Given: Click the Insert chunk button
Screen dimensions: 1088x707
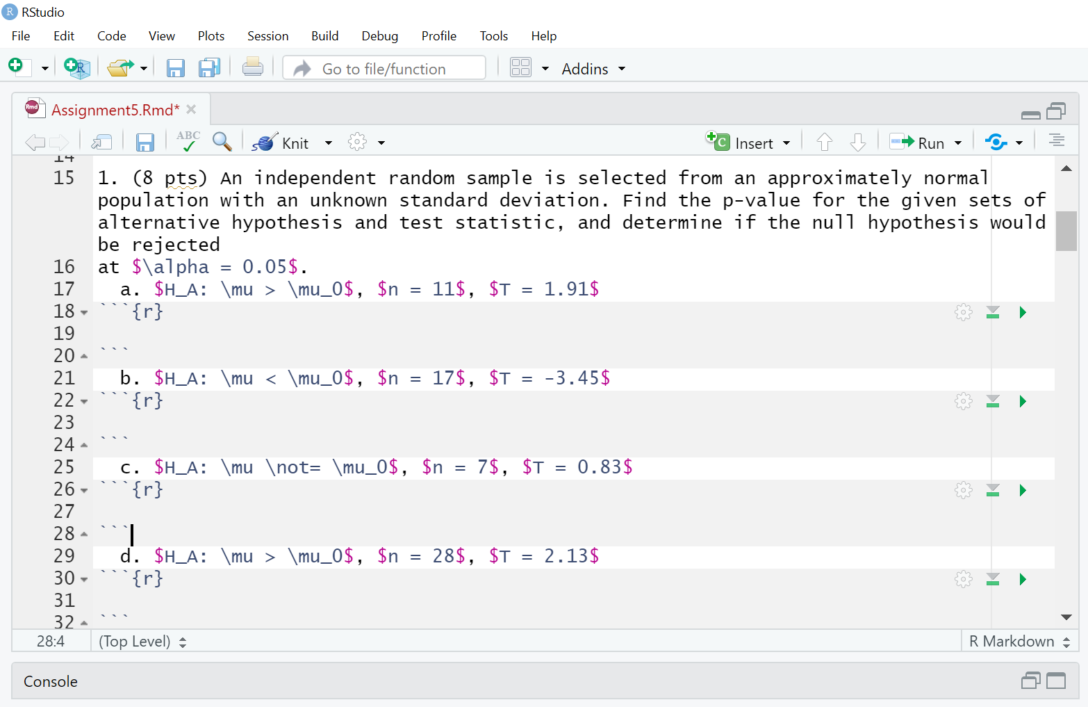Looking at the screenshot, I should click(x=739, y=143).
